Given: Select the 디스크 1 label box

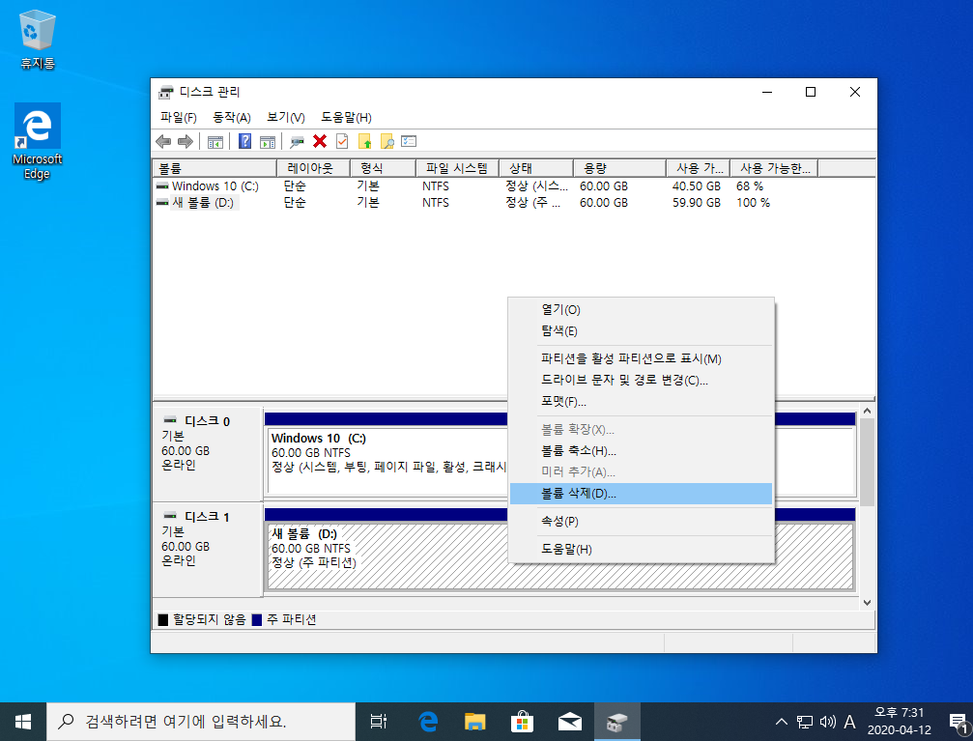Looking at the screenshot, I should tap(208, 550).
